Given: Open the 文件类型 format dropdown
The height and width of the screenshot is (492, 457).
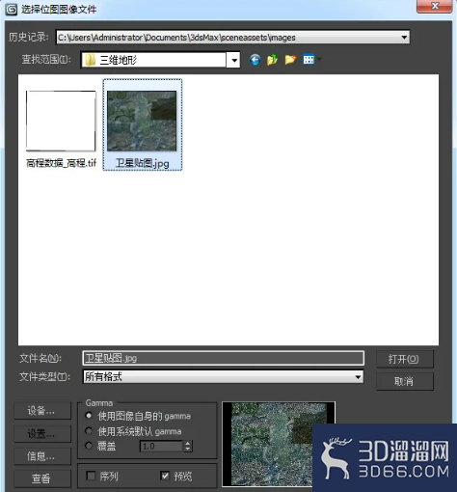Looking at the screenshot, I should click(x=358, y=377).
